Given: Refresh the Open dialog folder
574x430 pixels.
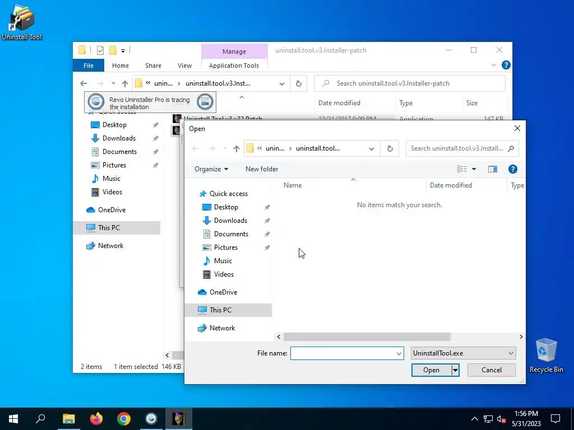Looking at the screenshot, I should tap(390, 148).
